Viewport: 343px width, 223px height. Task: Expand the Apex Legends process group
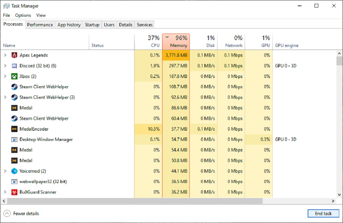[x=5, y=55]
